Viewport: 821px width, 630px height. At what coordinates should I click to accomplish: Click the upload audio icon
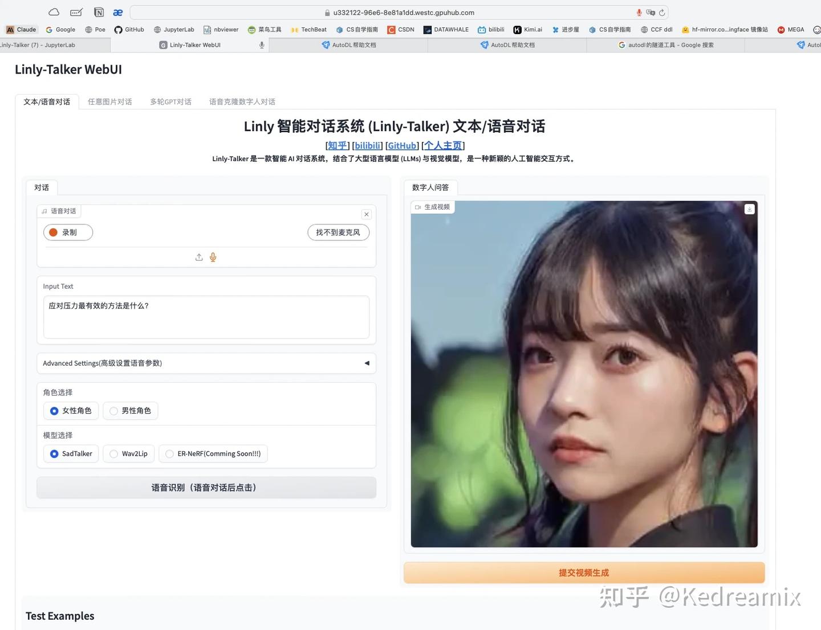(x=199, y=257)
